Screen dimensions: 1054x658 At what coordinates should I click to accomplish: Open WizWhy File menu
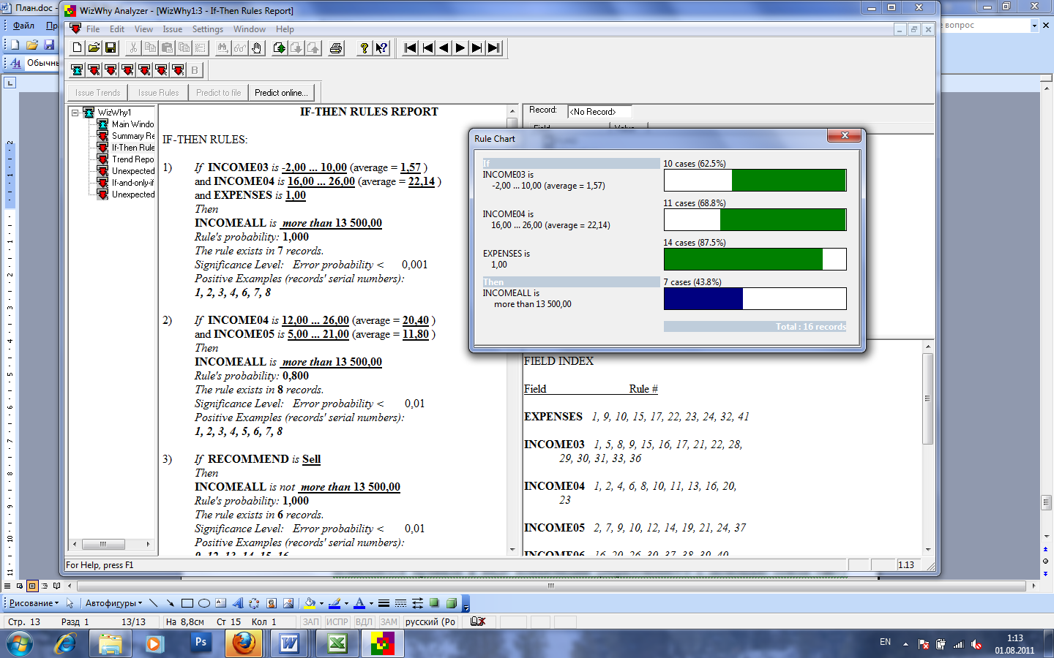coord(93,29)
